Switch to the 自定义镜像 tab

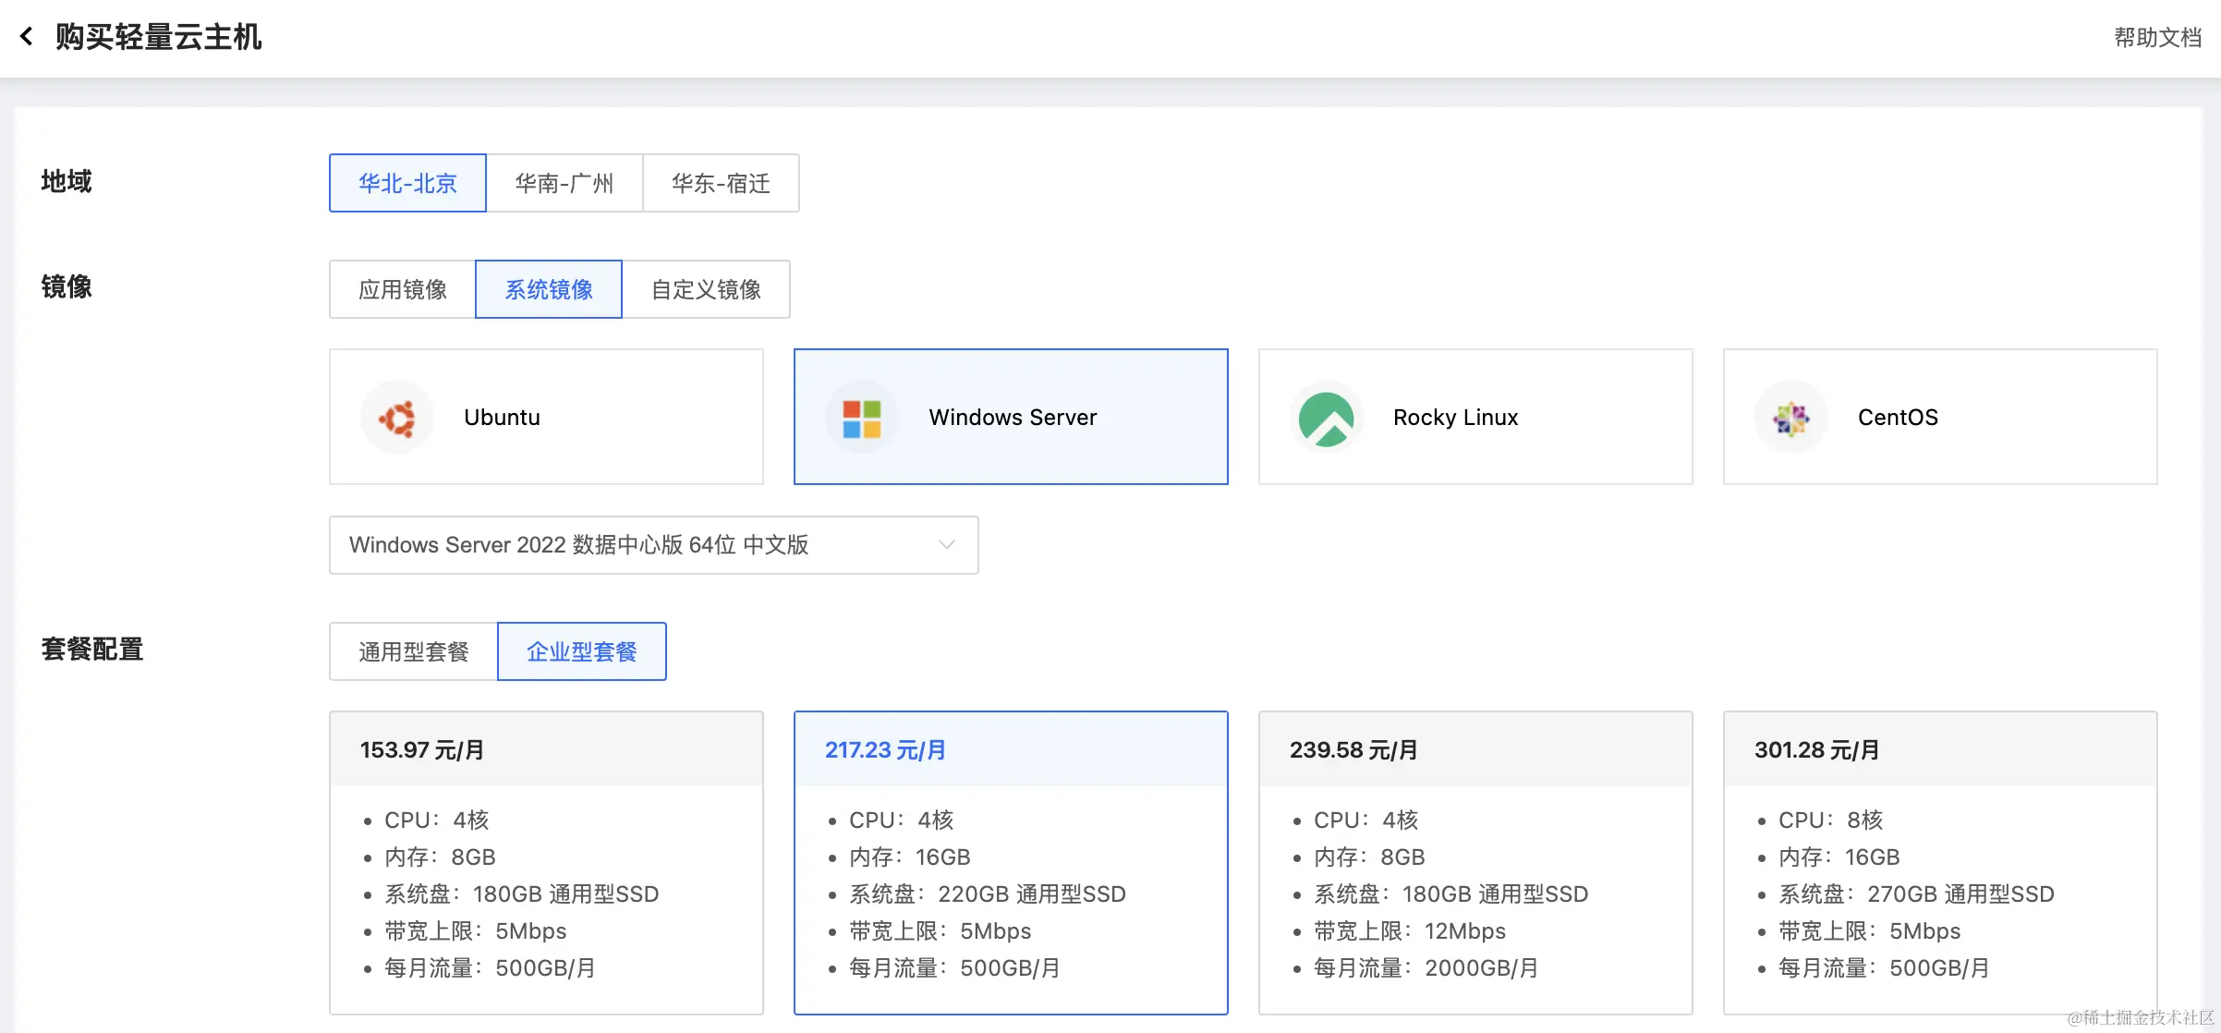click(706, 289)
